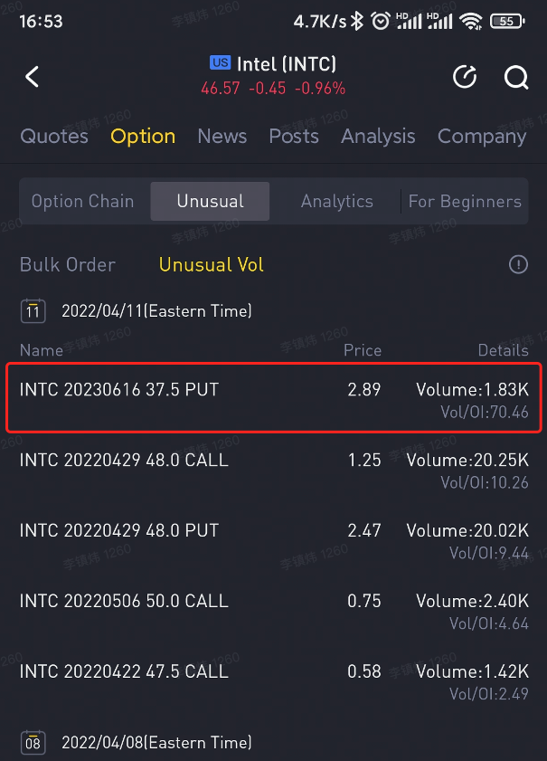Tap the calendar icon for 2022/04/08

click(x=33, y=743)
